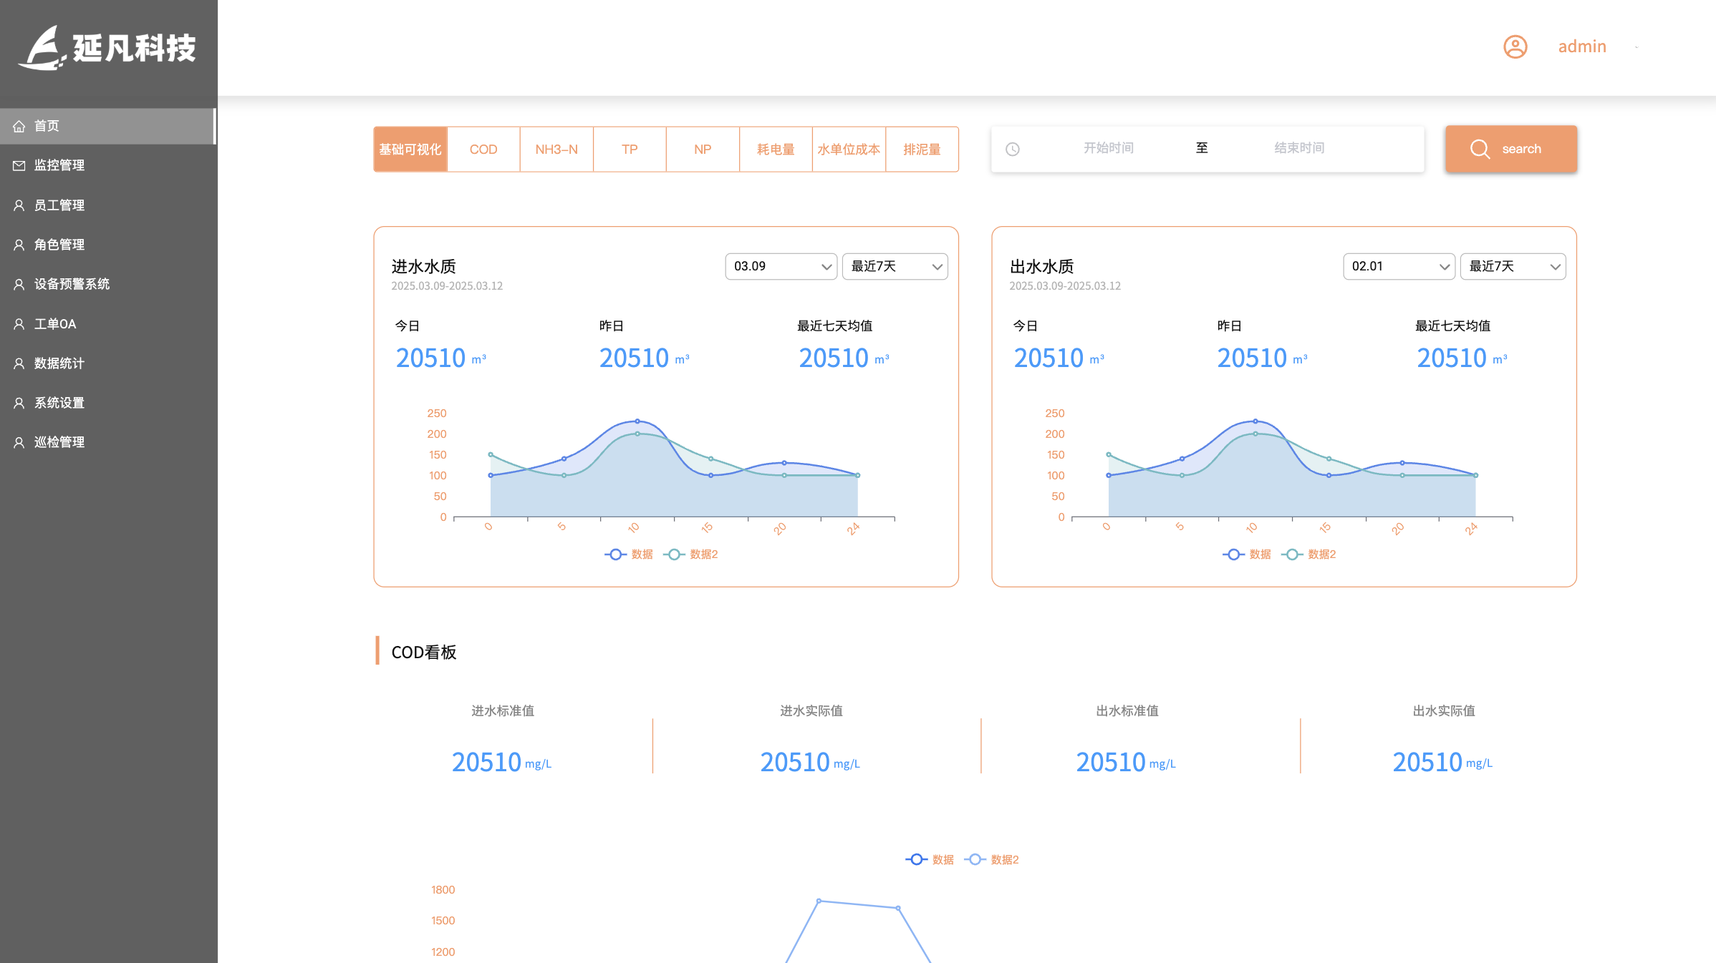This screenshot has width=1716, height=963.
Task: Toggle 数据 legend series in 进水水质 chart
Action: (x=629, y=554)
